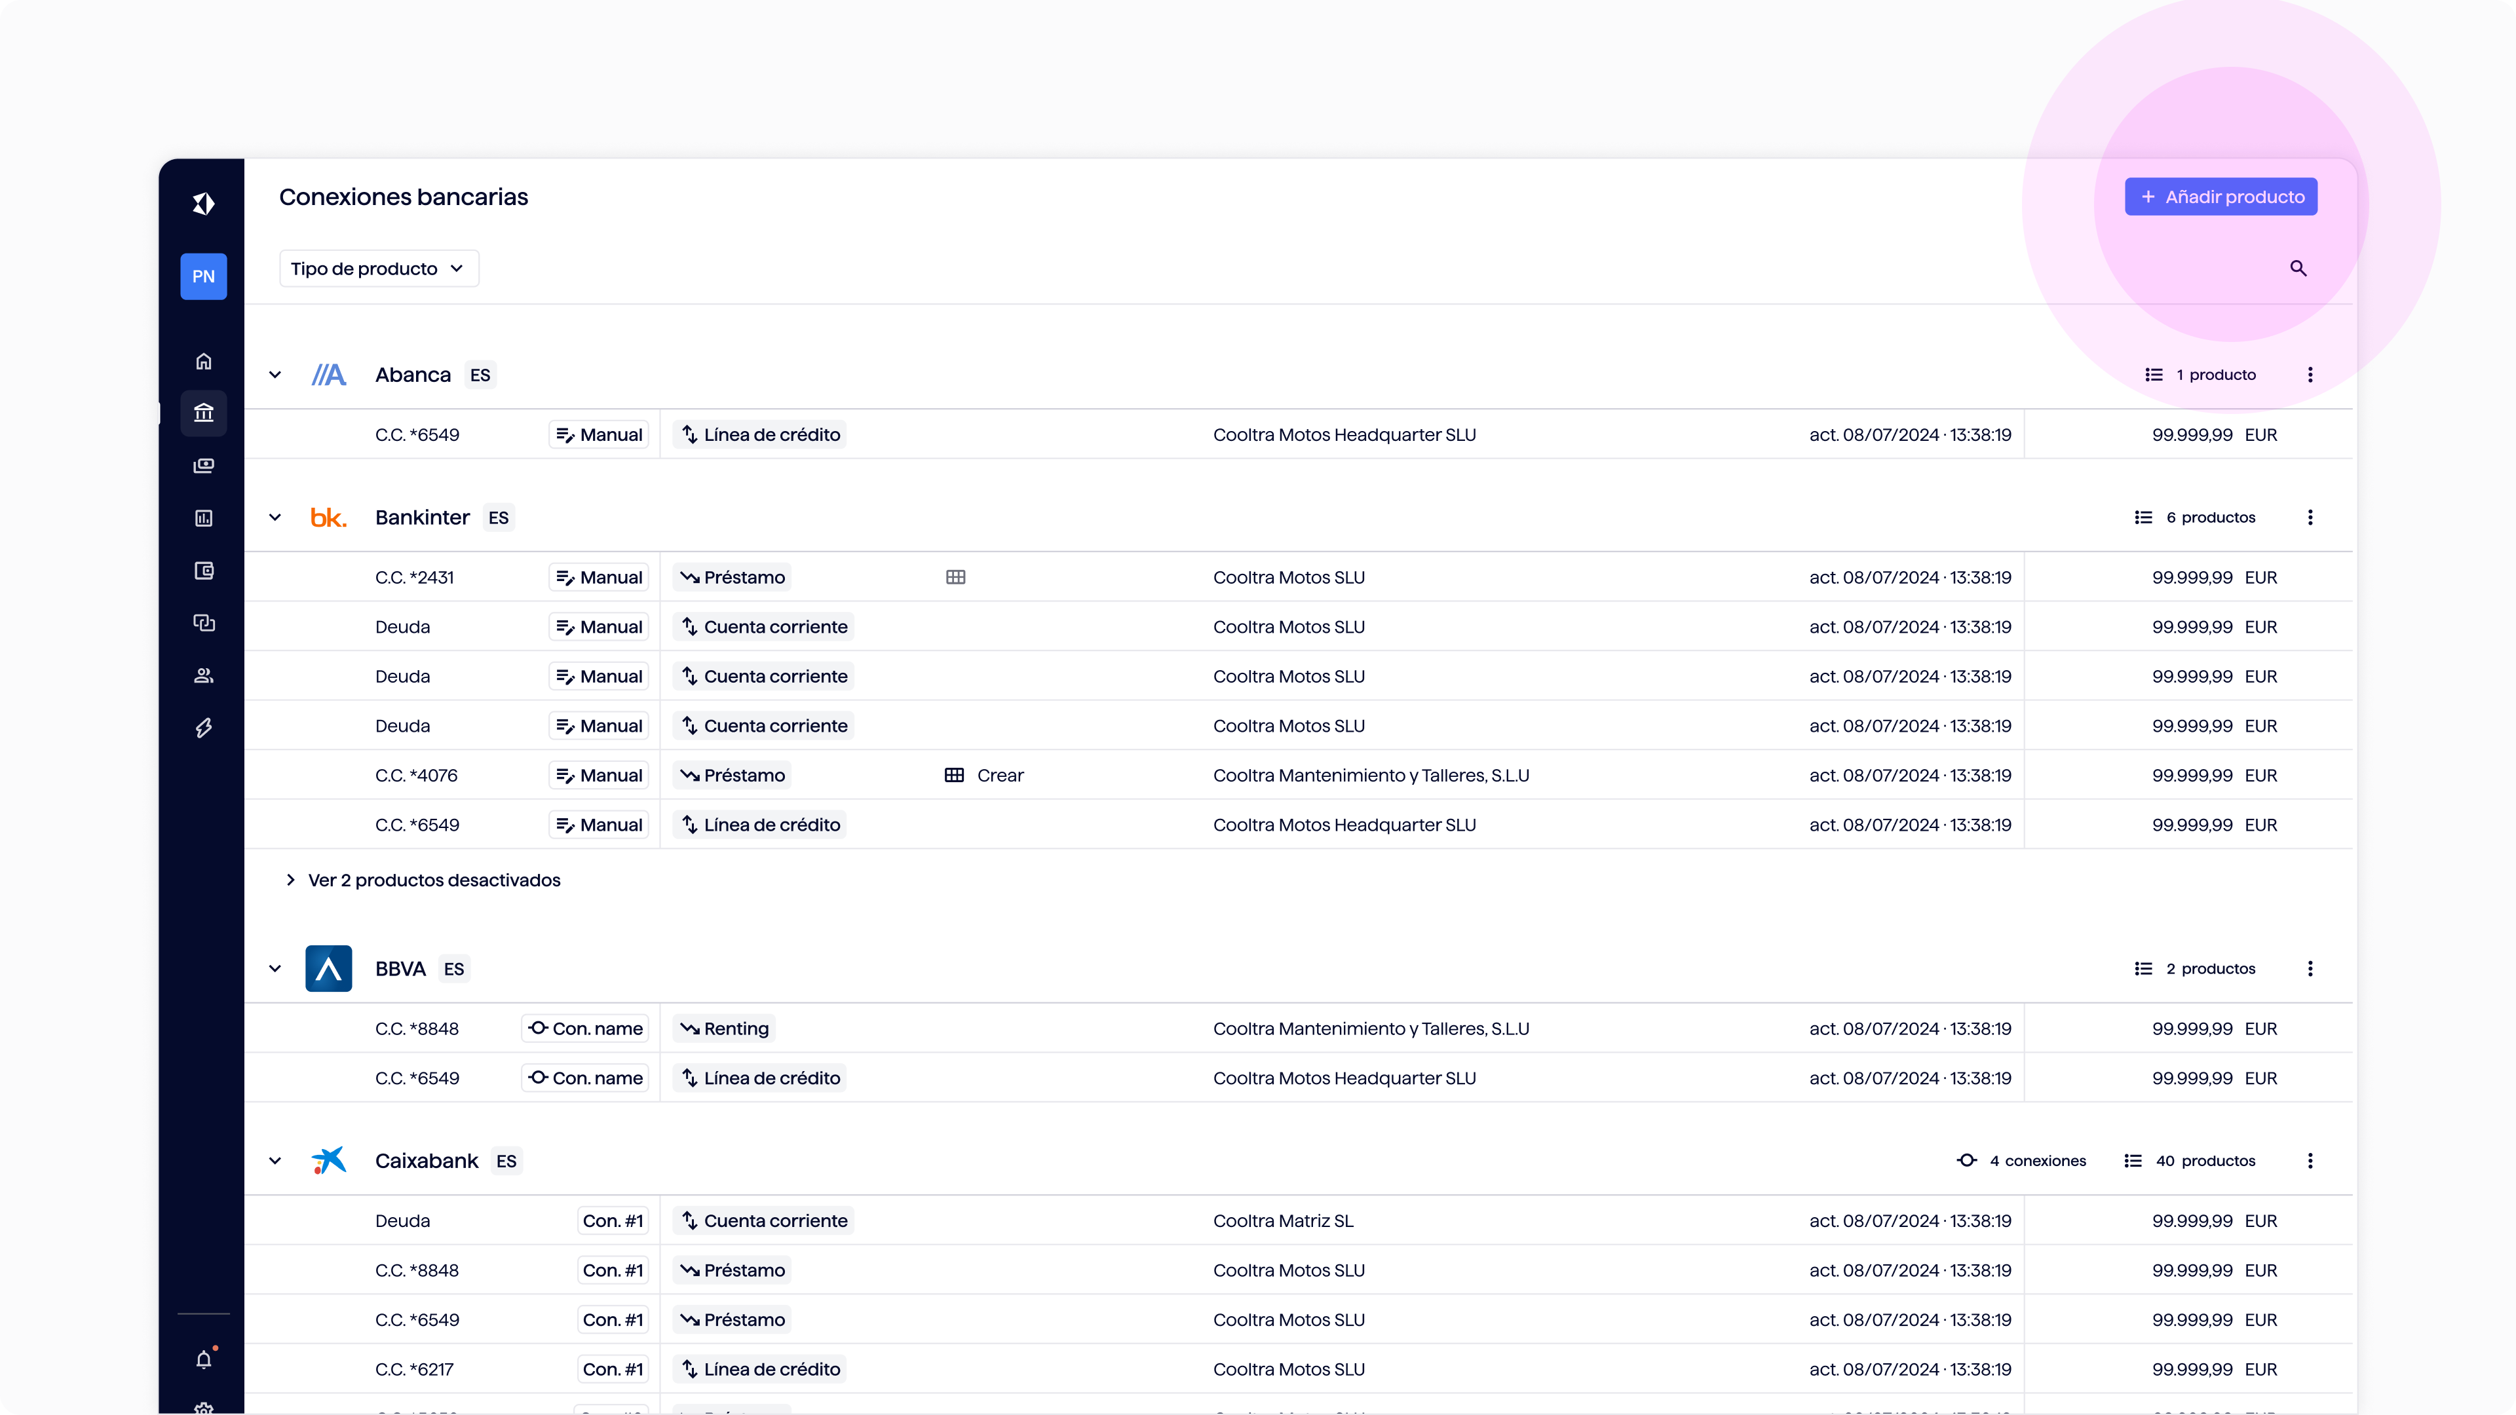Open the users icon in sidebar
Viewport: 2516px width, 1415px height.
tap(203, 676)
